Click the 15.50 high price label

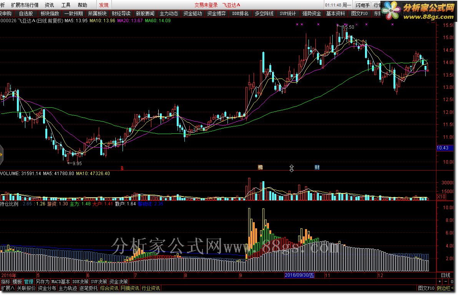tap(348, 27)
